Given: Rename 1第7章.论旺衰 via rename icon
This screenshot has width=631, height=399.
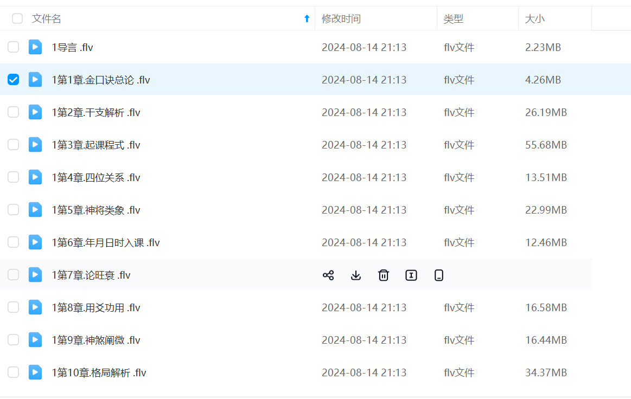Looking at the screenshot, I should click(x=411, y=275).
